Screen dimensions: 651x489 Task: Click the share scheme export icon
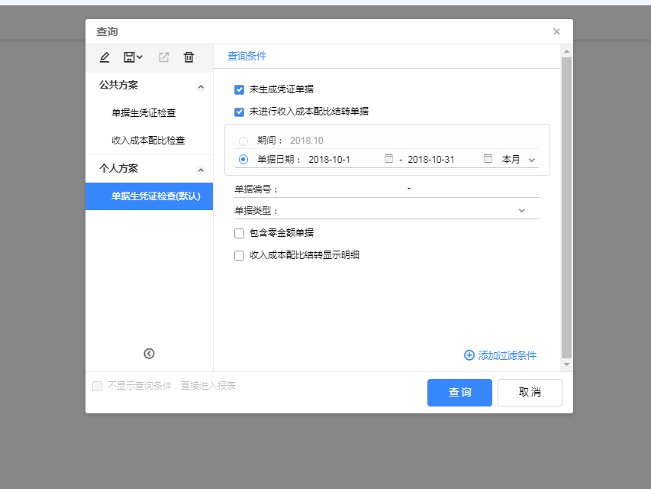[x=163, y=57]
